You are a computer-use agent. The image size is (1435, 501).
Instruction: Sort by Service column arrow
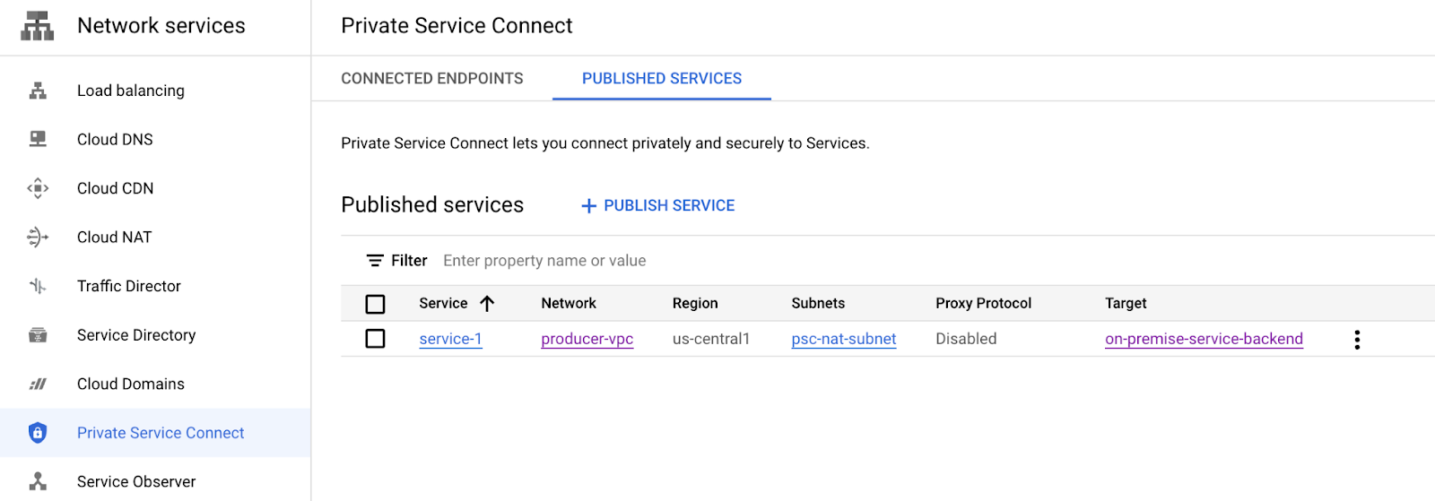(x=487, y=304)
